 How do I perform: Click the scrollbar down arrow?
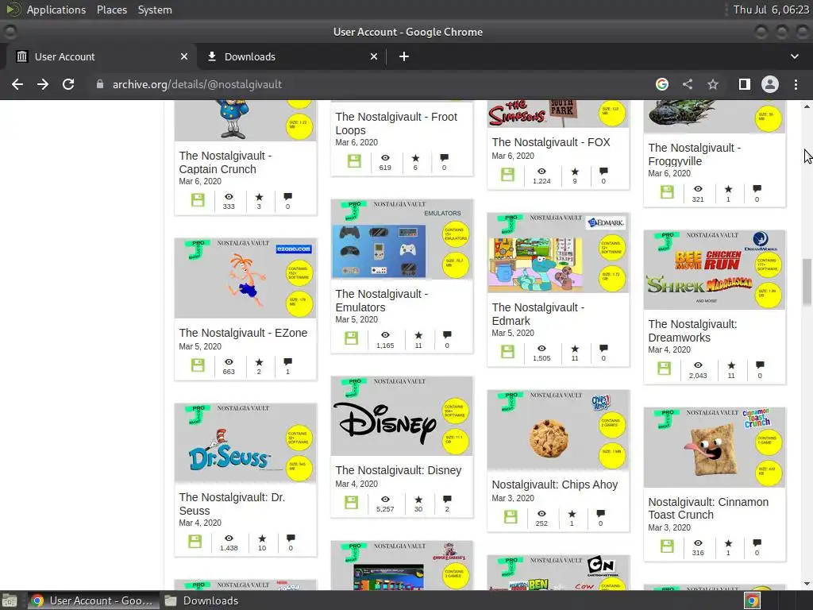(807, 585)
